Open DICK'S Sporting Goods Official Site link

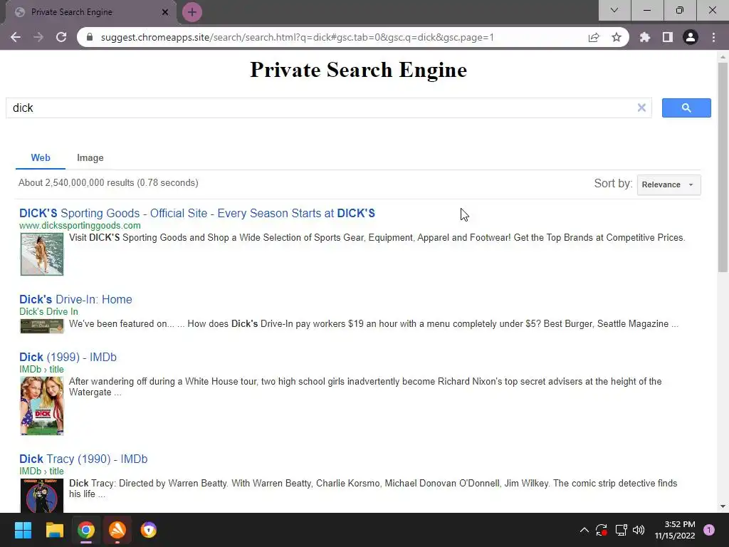coord(197,213)
